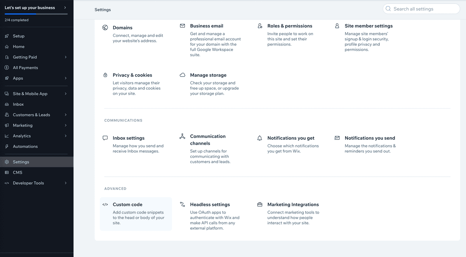Click the Marketing megaphone icon
Screen dimensions: 466x257
point(7,125)
